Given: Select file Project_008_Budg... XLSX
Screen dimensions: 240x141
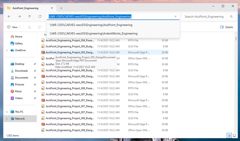Looking at the screenshot, I should [x=105, y=118].
